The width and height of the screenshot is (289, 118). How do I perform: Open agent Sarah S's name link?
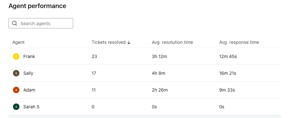click(31, 107)
